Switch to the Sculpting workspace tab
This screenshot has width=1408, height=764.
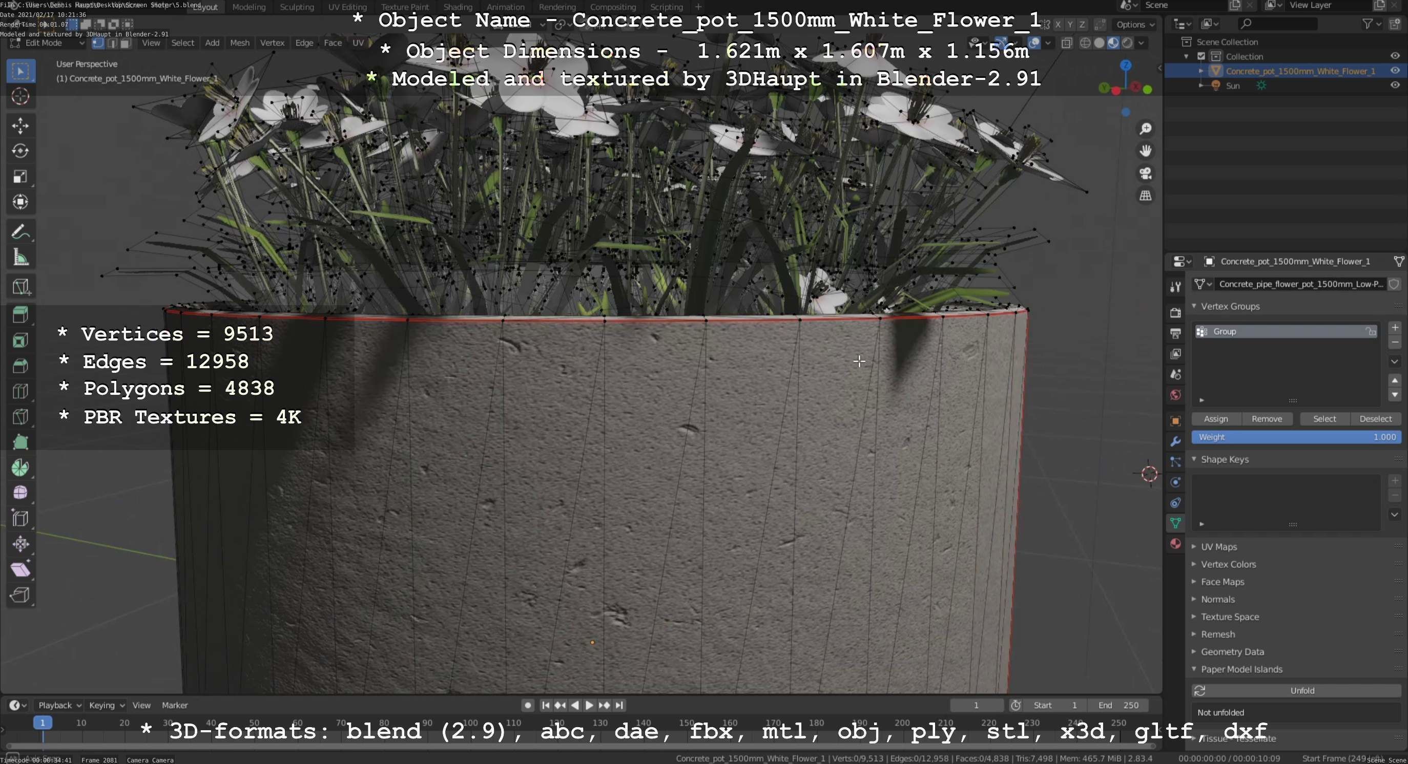[x=297, y=7]
